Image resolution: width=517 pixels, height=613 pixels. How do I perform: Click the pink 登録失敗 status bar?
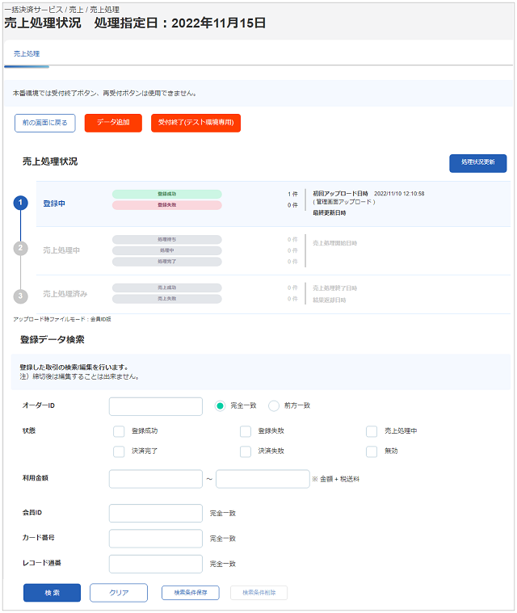(x=167, y=205)
